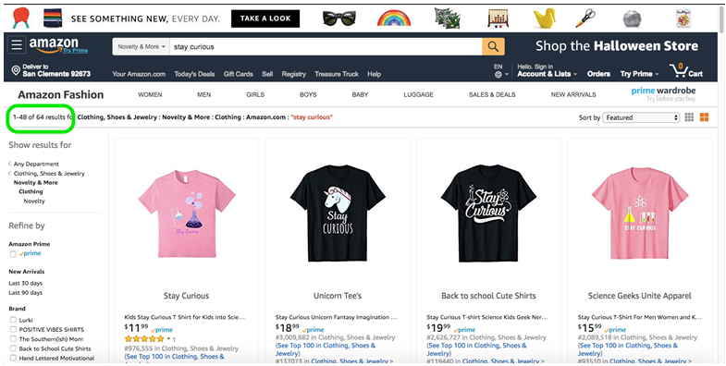The height and width of the screenshot is (366, 726).
Task: Check the Lurki brand filter
Action: [x=13, y=320]
